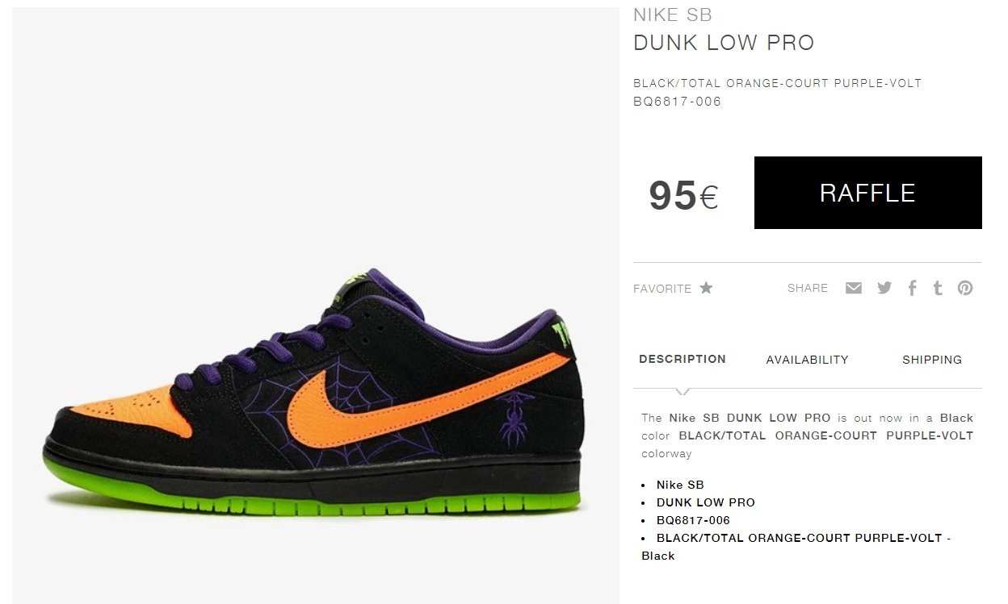Switch to the AVAILABILITY tab
Image resolution: width=1008 pixels, height=604 pixels.
coord(807,360)
